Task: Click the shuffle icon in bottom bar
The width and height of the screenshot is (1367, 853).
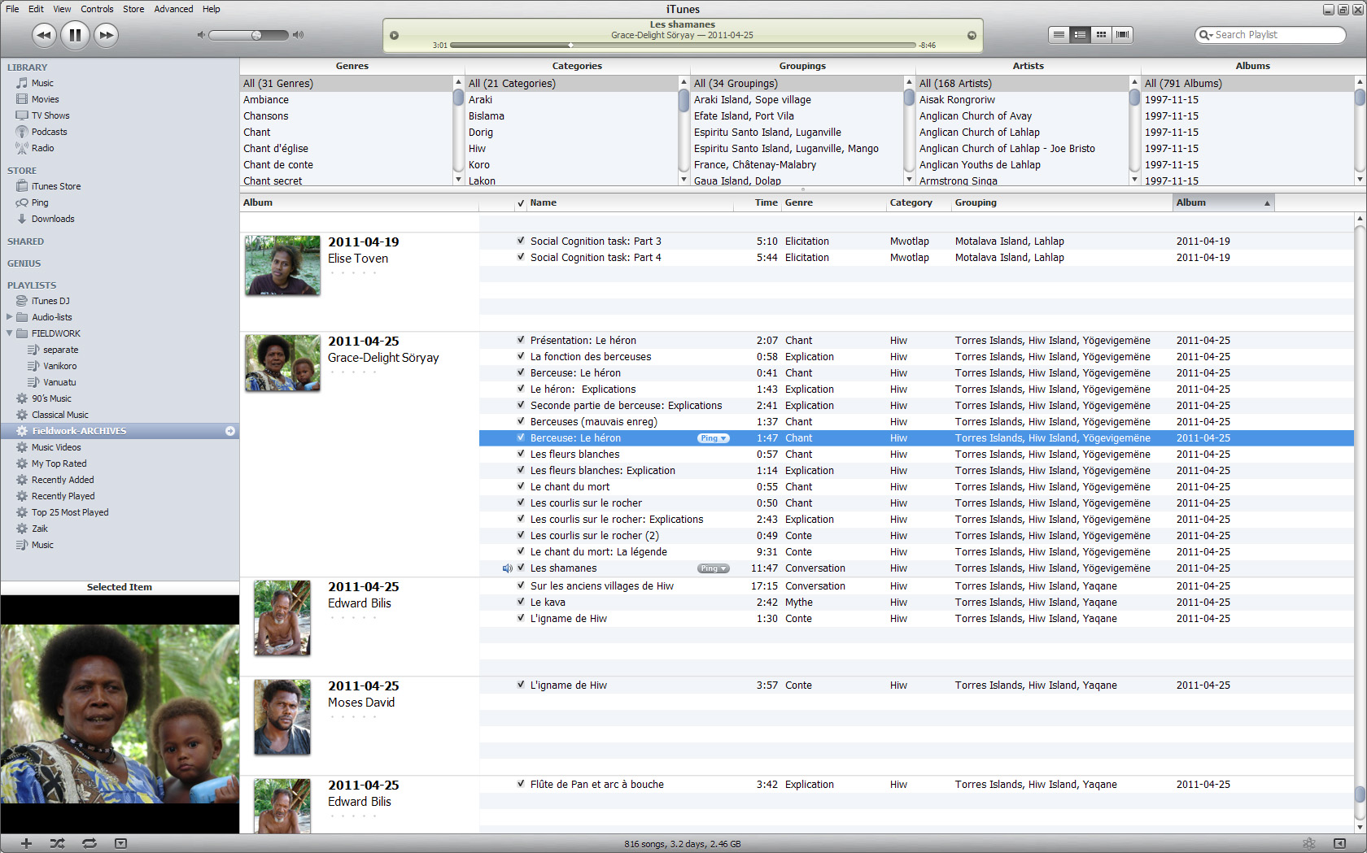Action: click(57, 843)
